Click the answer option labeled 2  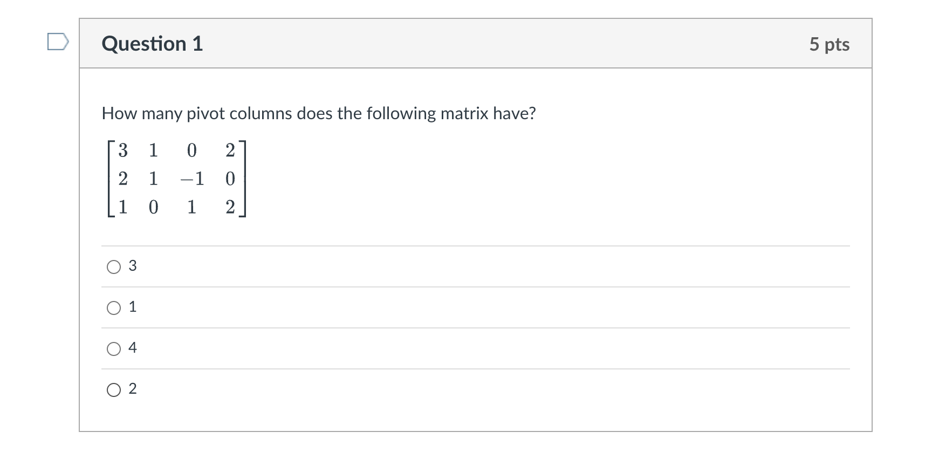pos(133,389)
